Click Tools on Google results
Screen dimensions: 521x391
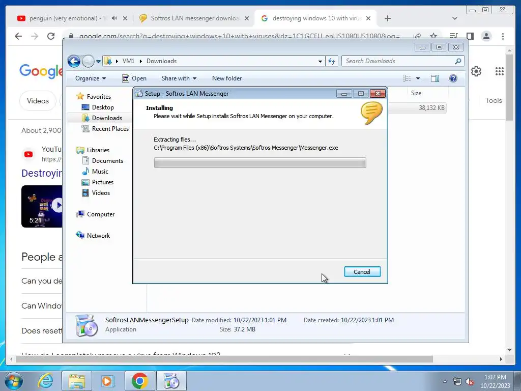(x=494, y=100)
